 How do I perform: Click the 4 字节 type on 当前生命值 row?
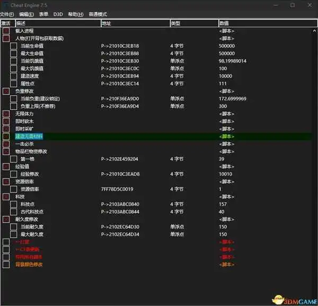point(177,46)
